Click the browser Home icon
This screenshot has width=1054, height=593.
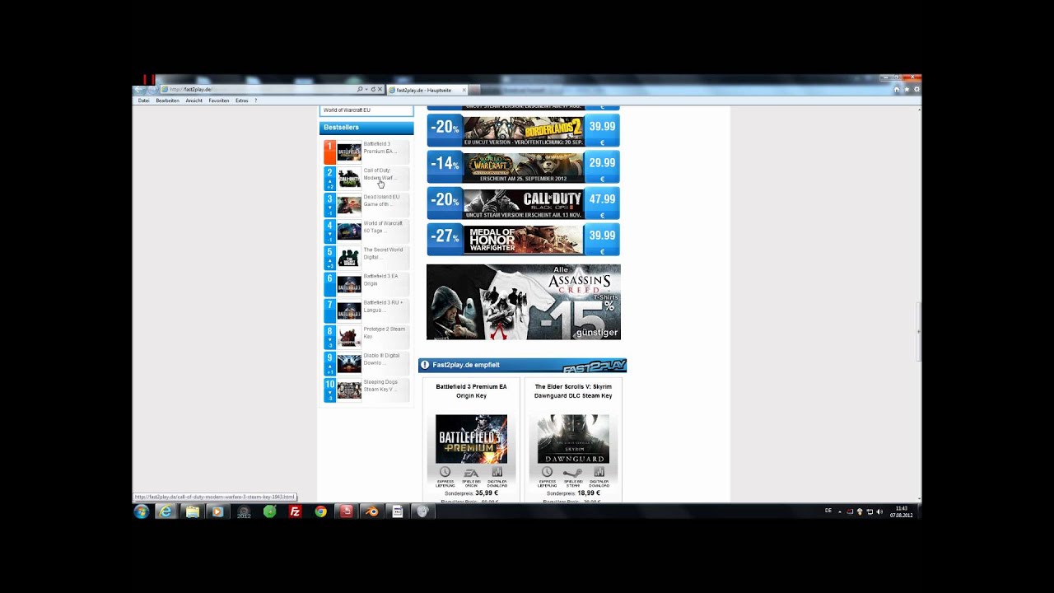pyautogui.click(x=897, y=89)
